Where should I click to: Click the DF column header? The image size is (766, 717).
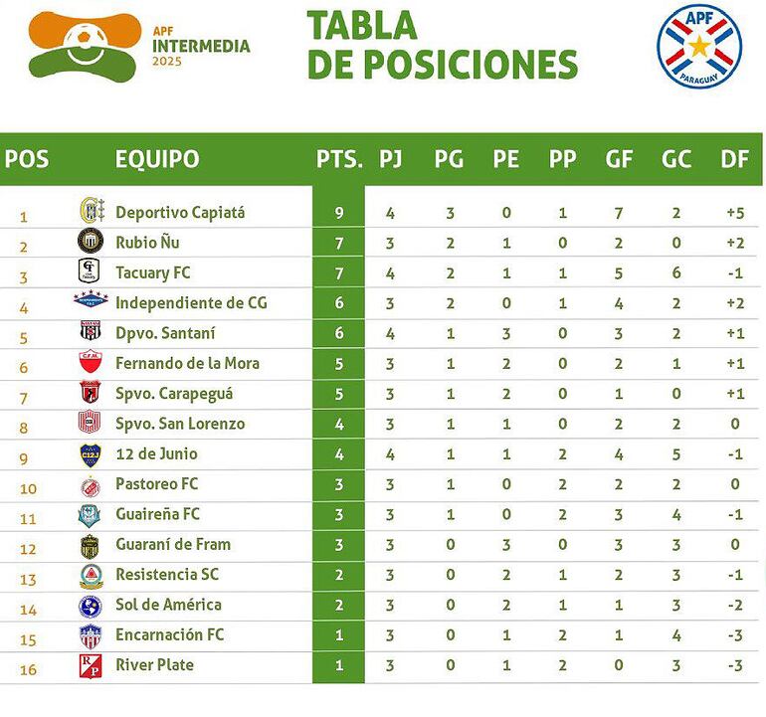(x=734, y=159)
